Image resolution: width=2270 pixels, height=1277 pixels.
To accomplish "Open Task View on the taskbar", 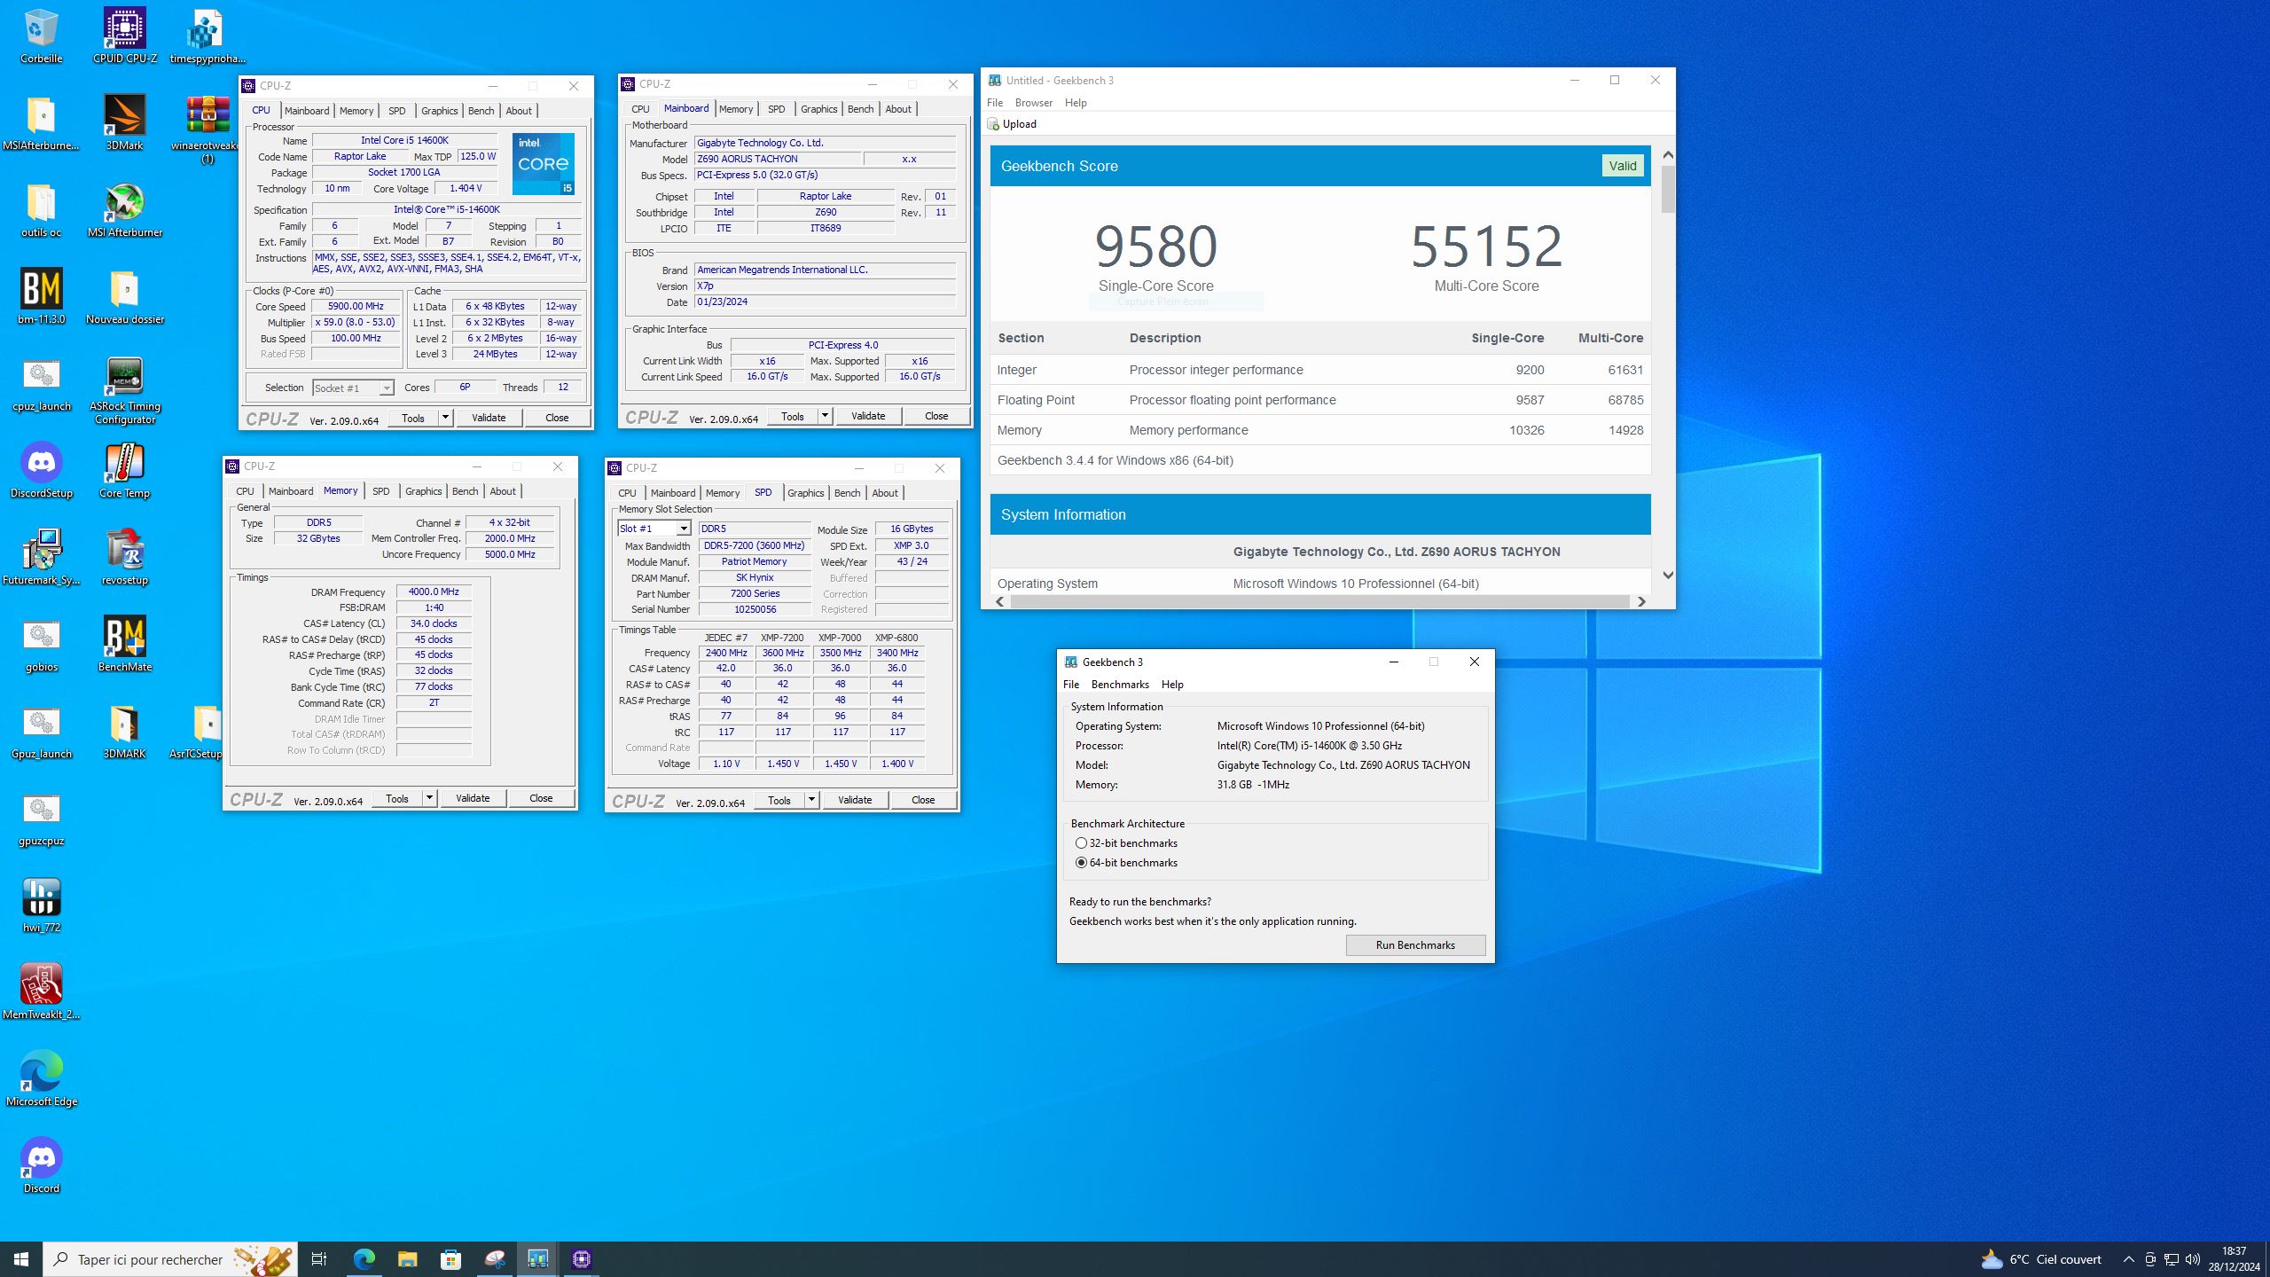I will pos(319,1259).
